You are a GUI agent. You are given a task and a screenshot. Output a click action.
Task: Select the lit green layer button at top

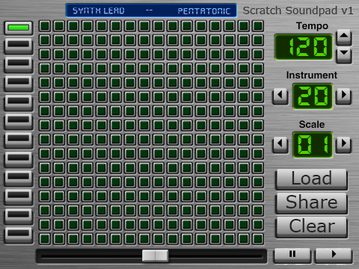pyautogui.click(x=19, y=28)
